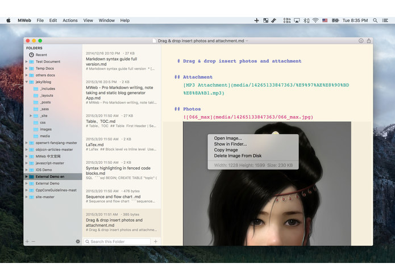The height and width of the screenshot is (280, 395).
Task: Click the Bluetooth status icon
Action: tap(306, 20)
